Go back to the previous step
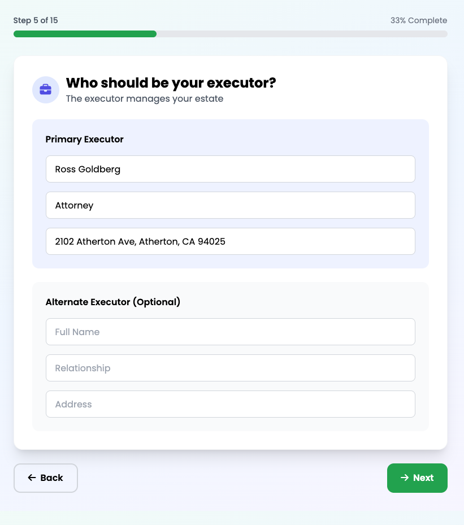The width and height of the screenshot is (464, 525). click(46, 478)
